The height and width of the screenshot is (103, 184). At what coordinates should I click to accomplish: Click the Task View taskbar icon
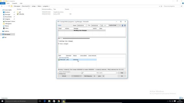[x=40, y=101]
